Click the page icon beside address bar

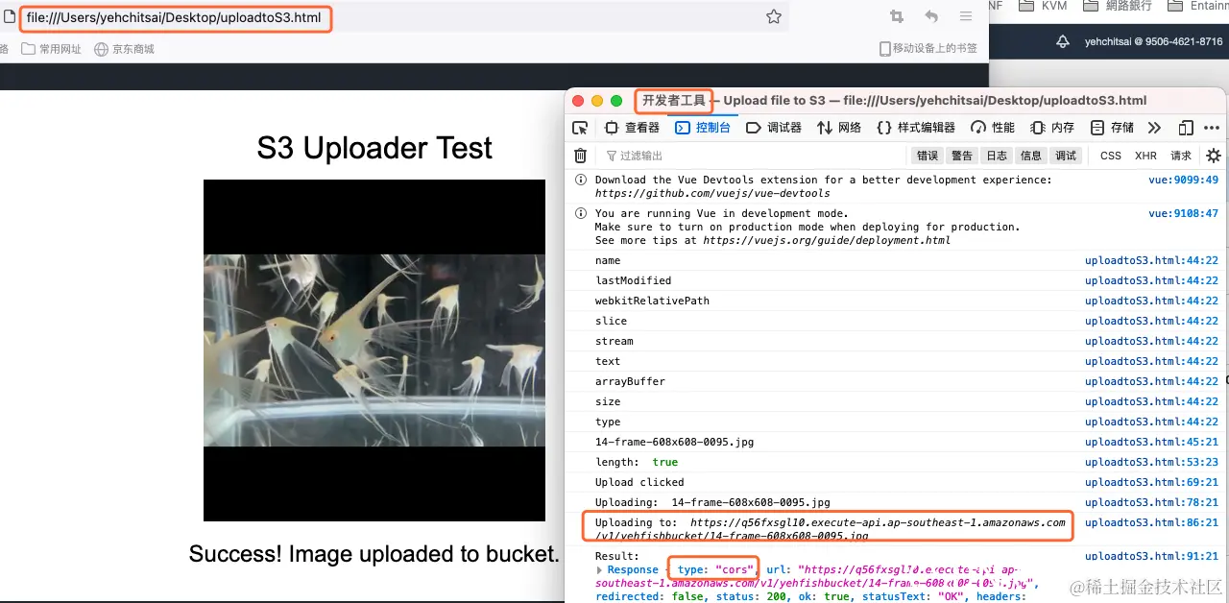coord(10,17)
